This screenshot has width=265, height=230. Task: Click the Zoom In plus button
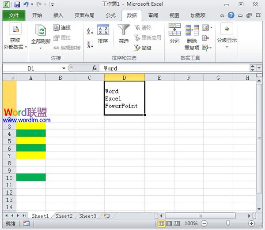pos(251,223)
